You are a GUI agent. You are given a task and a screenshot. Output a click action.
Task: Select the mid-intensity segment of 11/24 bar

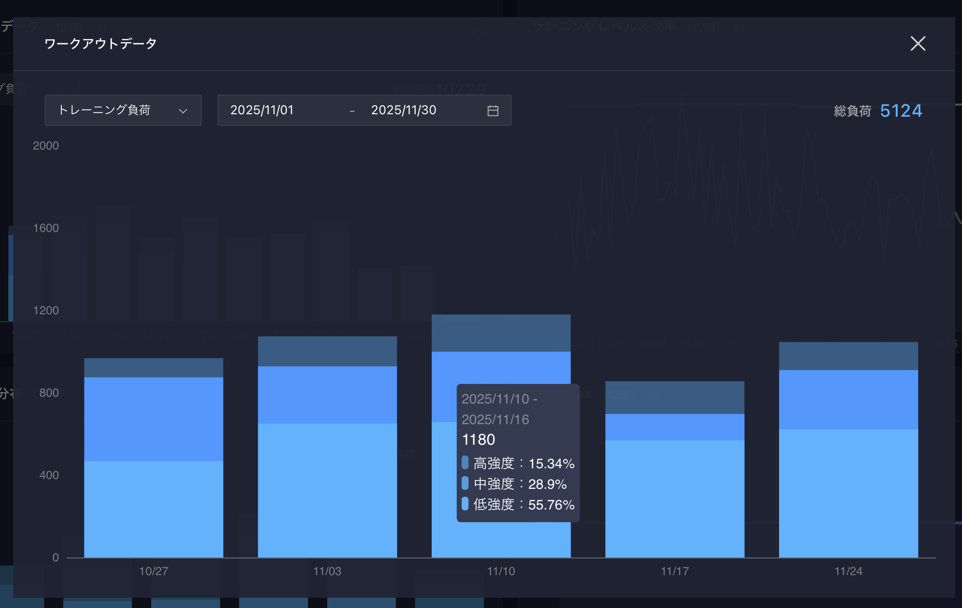(x=848, y=400)
